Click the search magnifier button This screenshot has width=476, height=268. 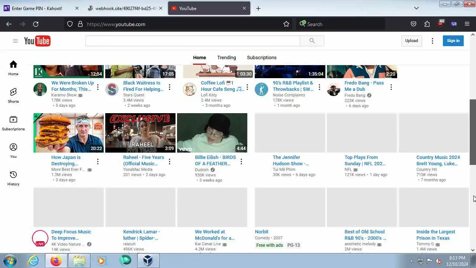point(312,41)
